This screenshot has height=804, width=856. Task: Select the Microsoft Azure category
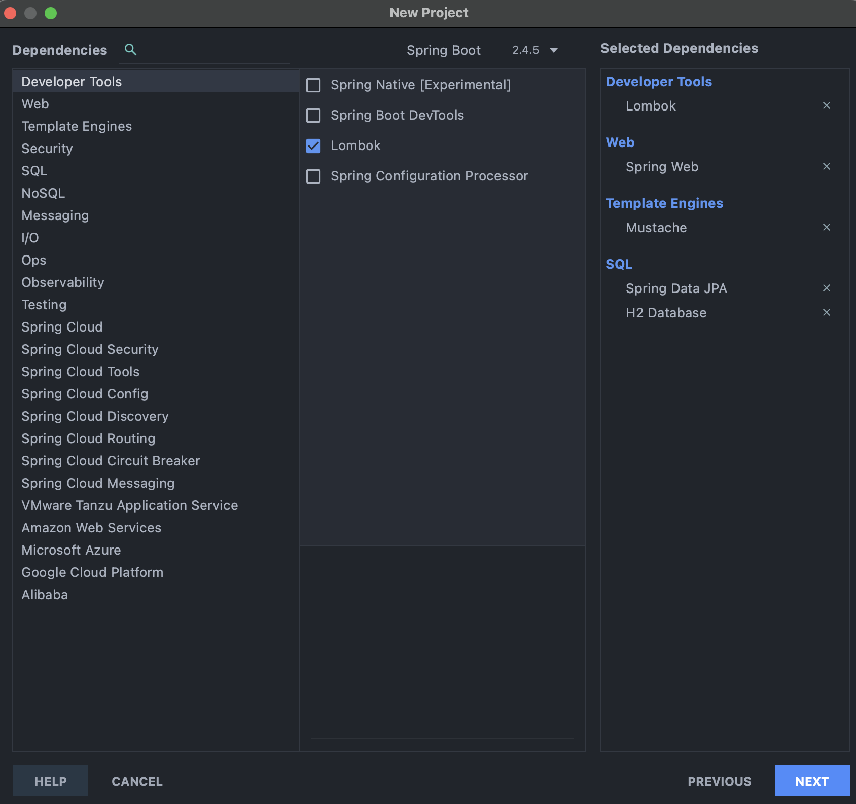click(156, 550)
